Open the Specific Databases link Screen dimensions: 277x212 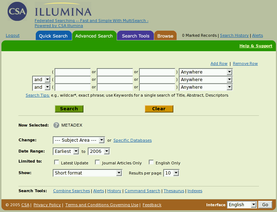click(x=133, y=140)
